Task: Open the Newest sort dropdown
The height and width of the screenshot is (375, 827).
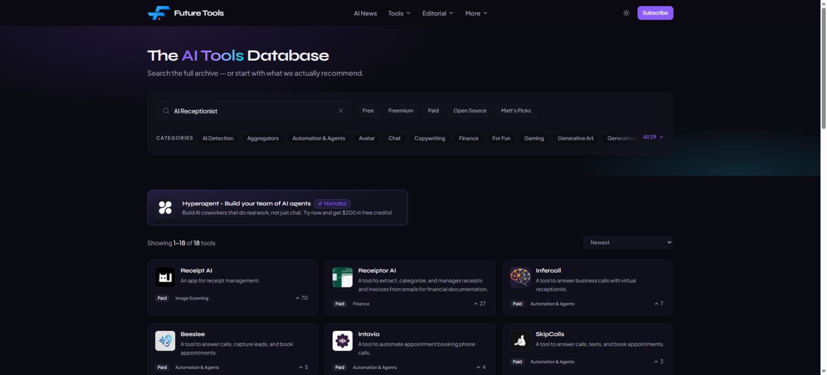Action: (628, 242)
